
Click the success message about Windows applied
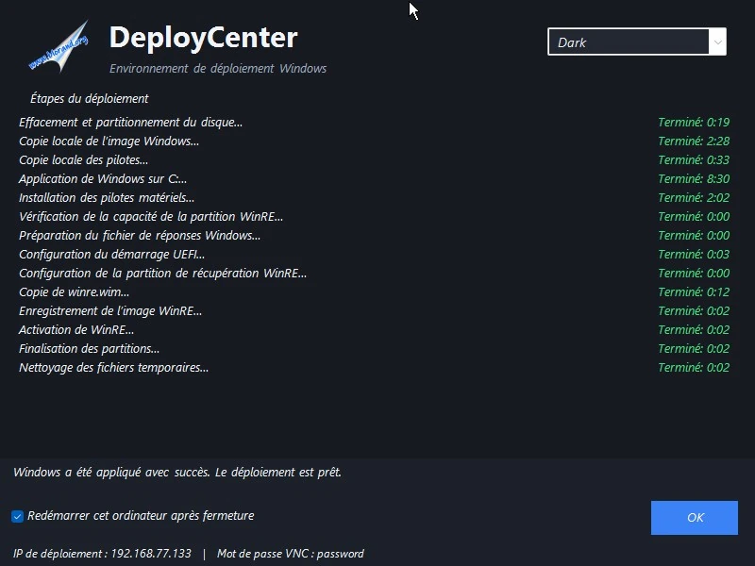[x=177, y=473]
